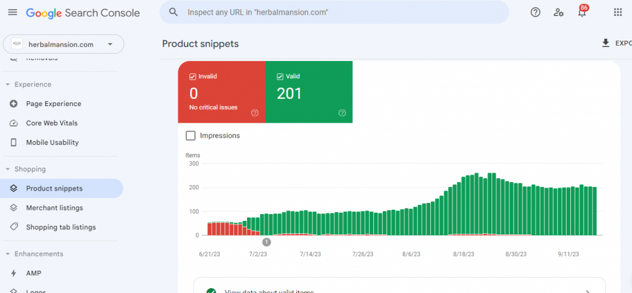Image resolution: width=632 pixels, height=293 pixels.
Task: Toggle the Valid checkbox
Action: 280,76
